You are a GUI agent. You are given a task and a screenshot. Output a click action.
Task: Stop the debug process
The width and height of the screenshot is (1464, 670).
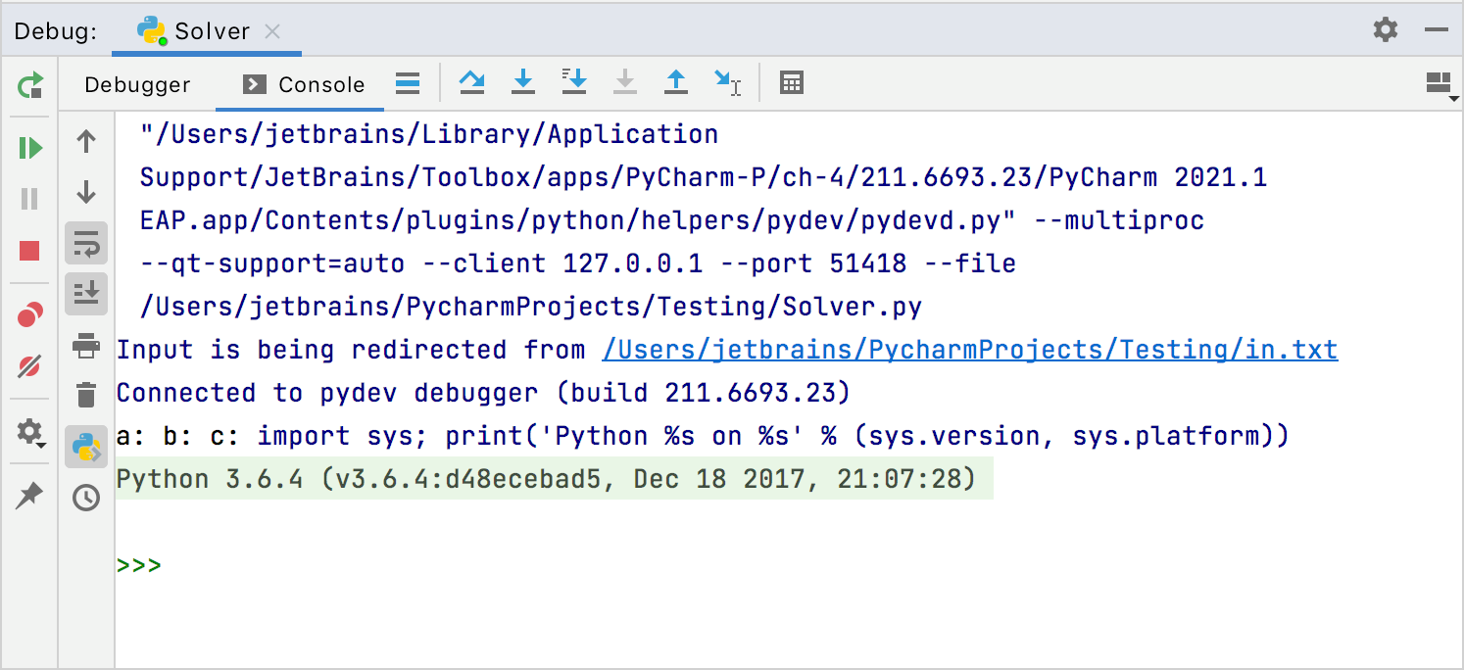click(x=29, y=250)
